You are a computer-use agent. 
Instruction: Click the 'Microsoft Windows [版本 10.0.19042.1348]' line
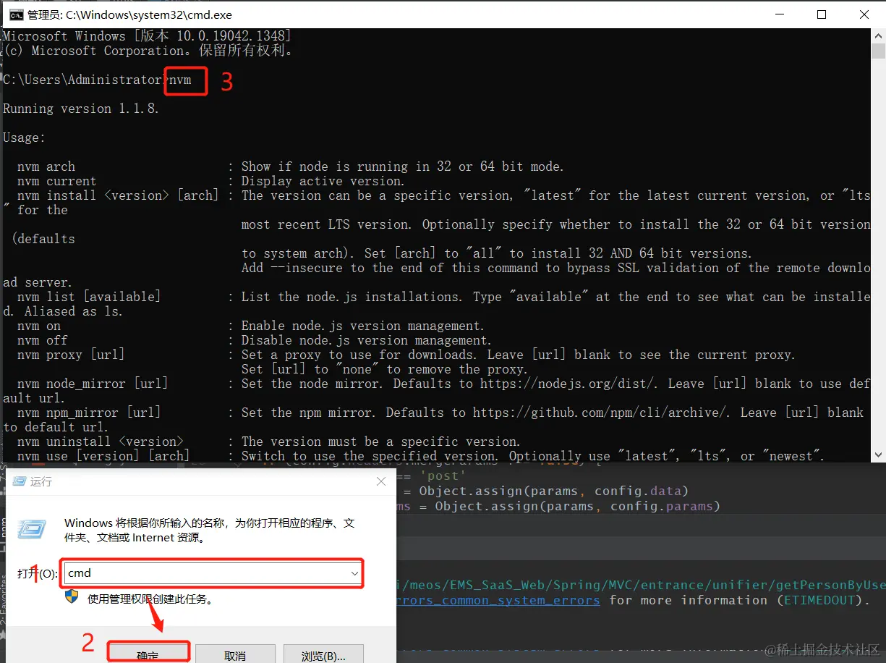148,35
